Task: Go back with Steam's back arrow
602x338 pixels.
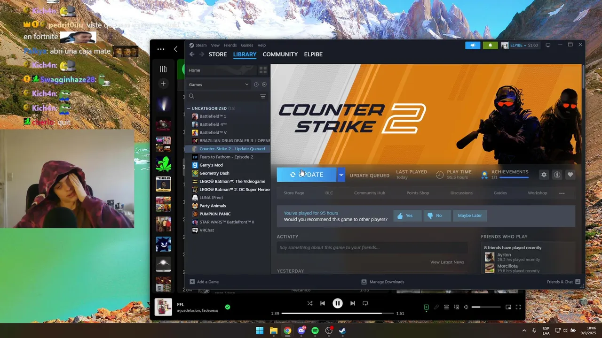Action: (x=192, y=54)
